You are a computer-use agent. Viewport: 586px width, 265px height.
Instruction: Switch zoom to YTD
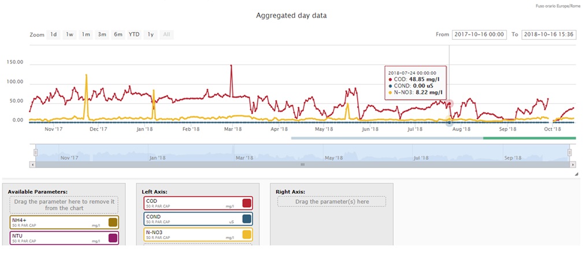[x=134, y=35]
